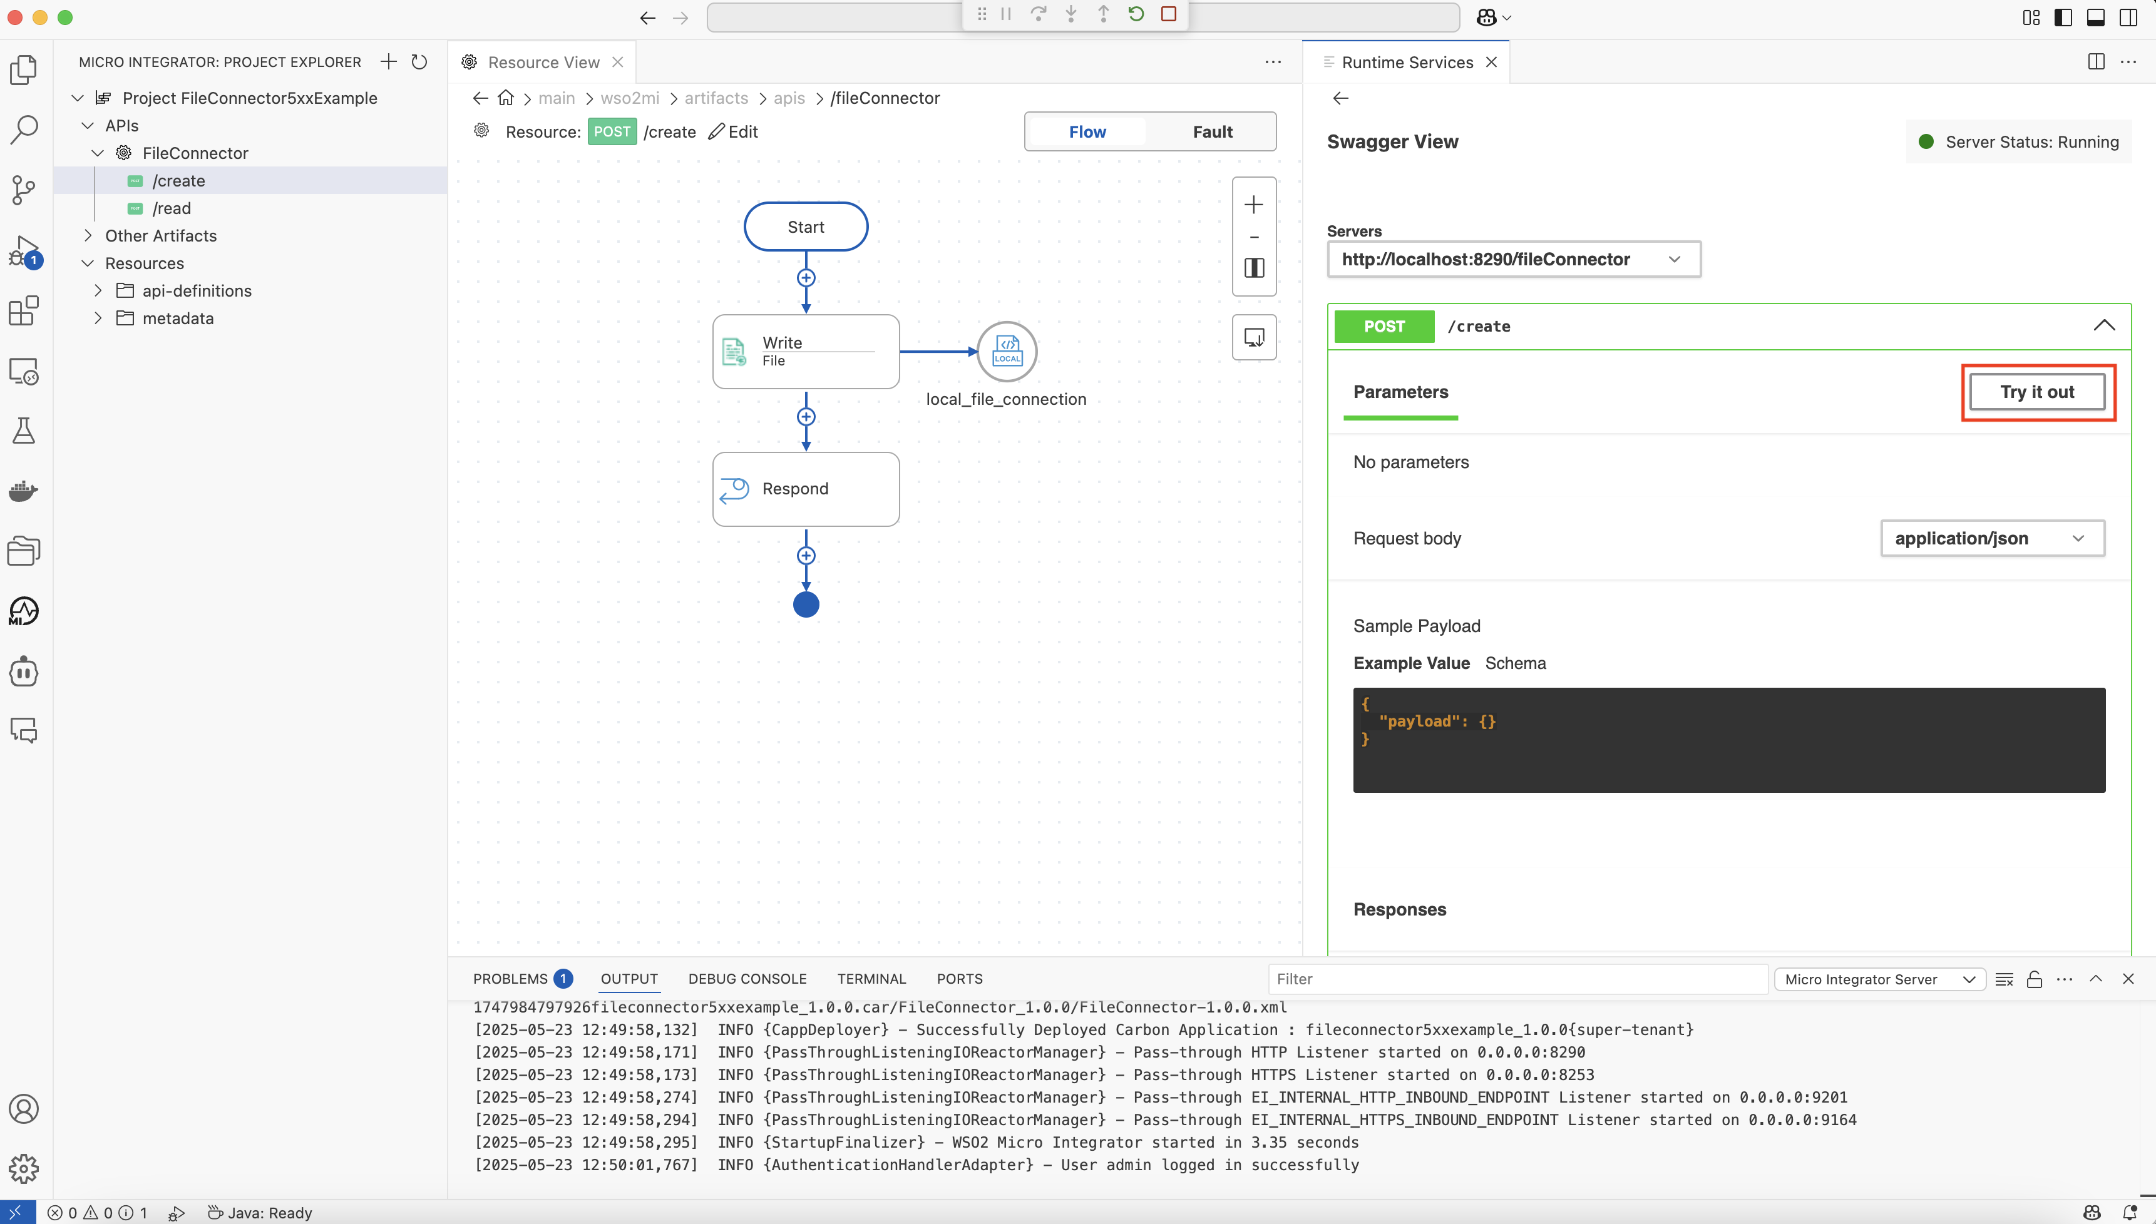Collapse Project FileConnector5xxExample

(78, 98)
